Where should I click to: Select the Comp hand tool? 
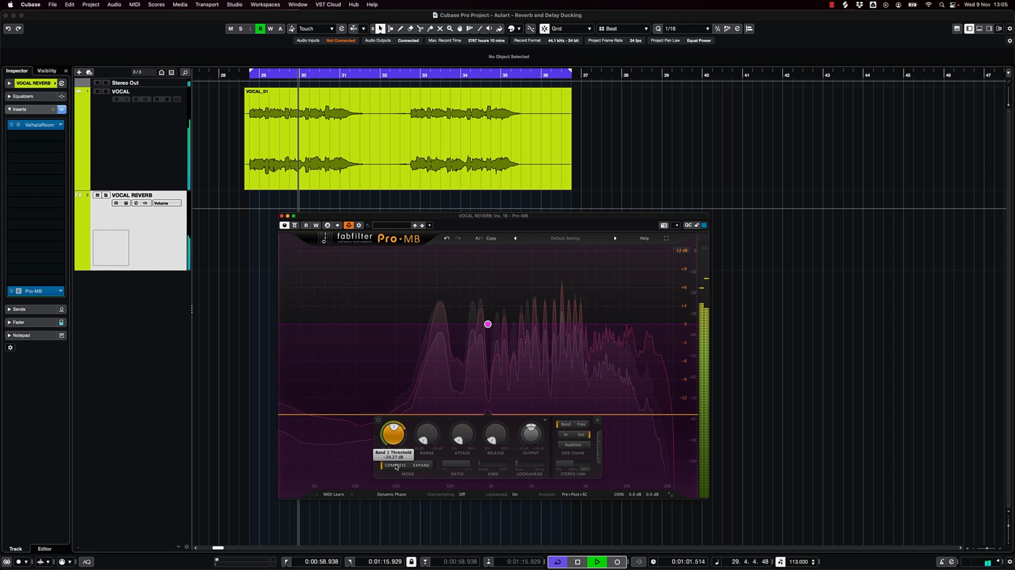(460, 28)
